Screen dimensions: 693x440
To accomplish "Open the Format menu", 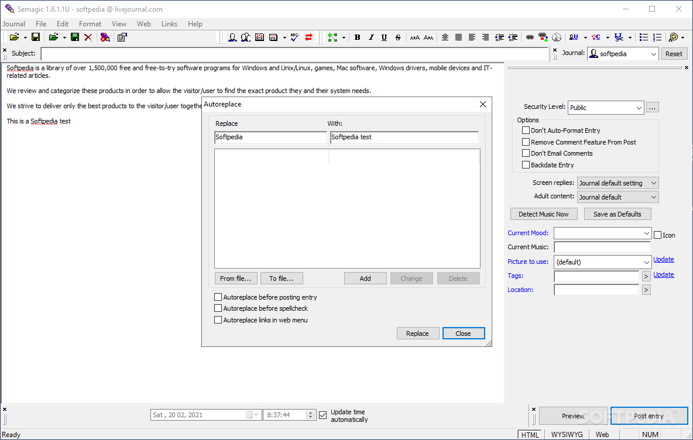I will coord(90,24).
